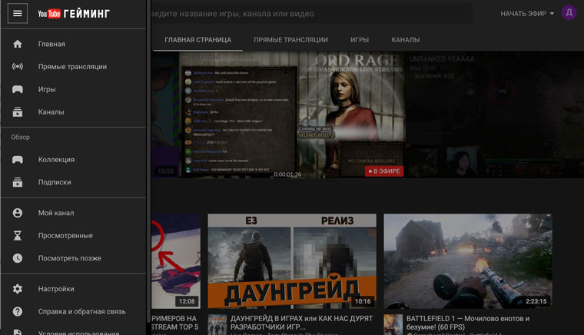The image size is (584, 335).
Task: Click the home icon next to Главная
Action: [18, 44]
